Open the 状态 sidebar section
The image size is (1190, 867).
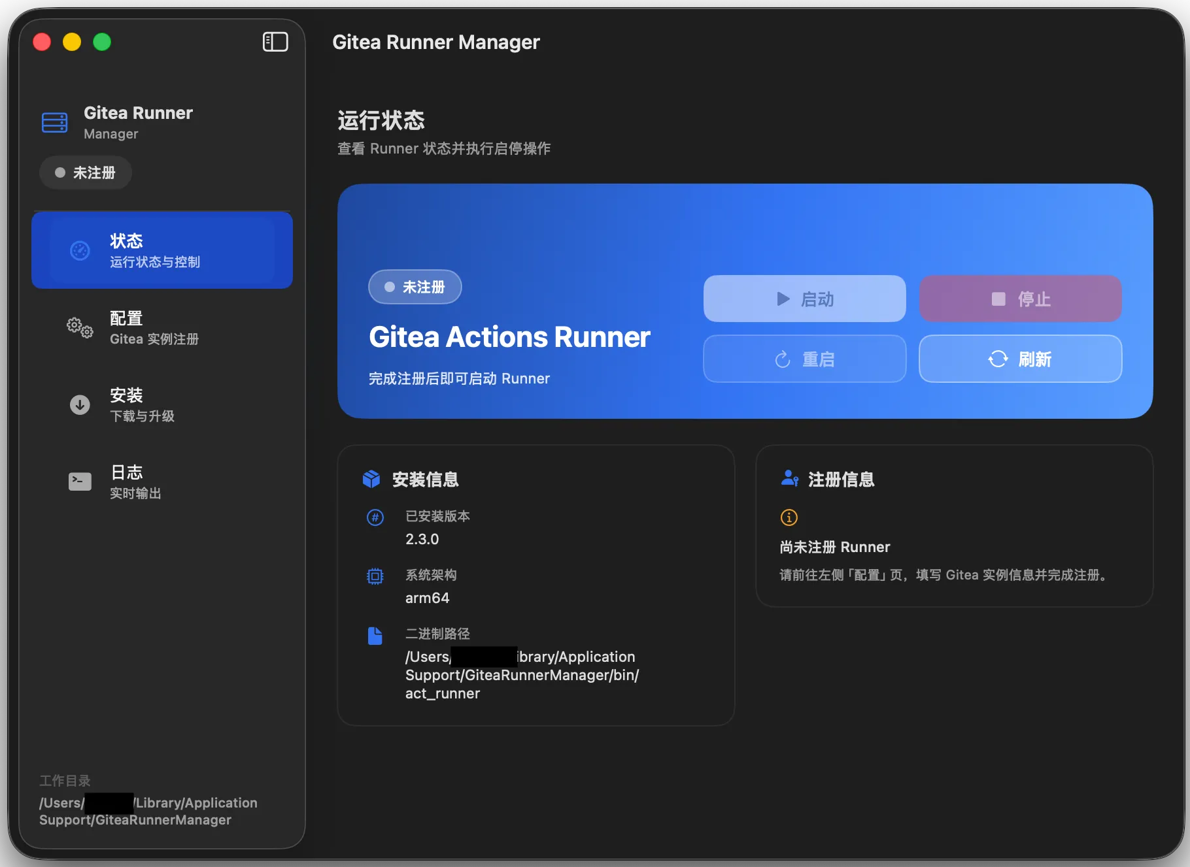coord(162,250)
